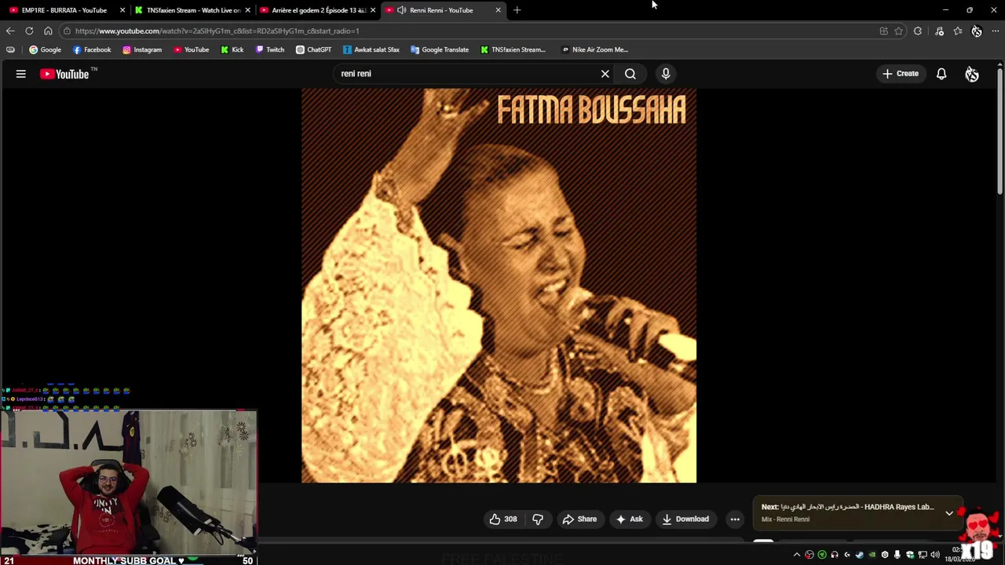Click the Fatma Boussaha video player

pyautogui.click(x=499, y=285)
